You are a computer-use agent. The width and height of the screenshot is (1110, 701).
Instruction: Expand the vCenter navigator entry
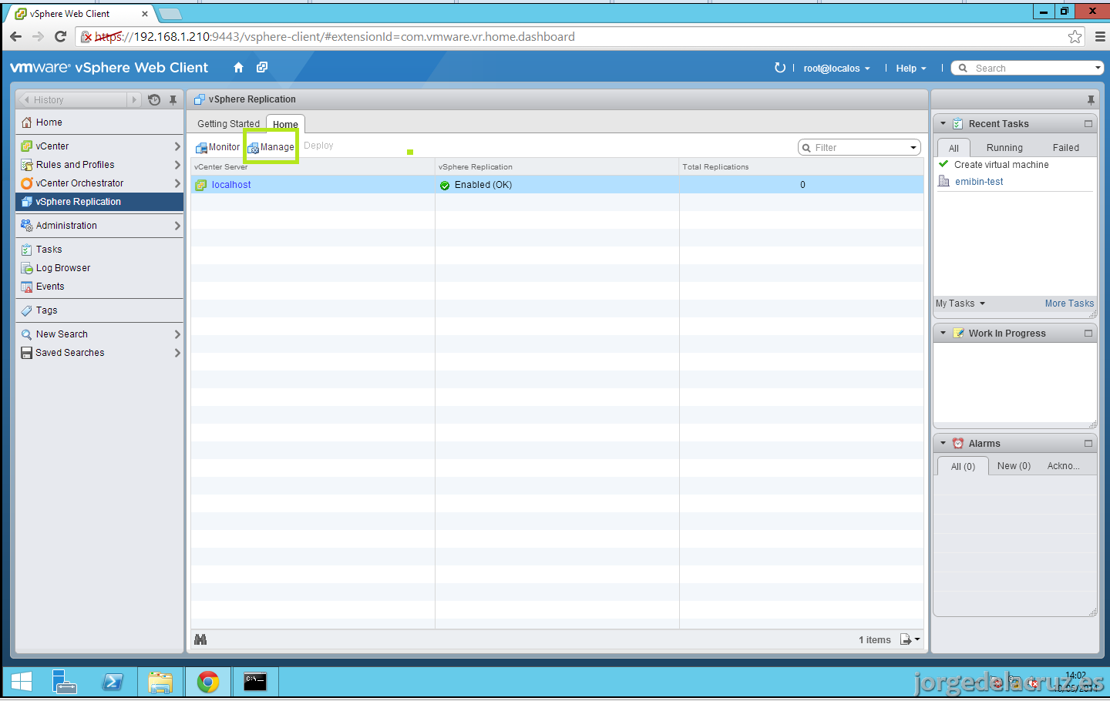tap(177, 146)
